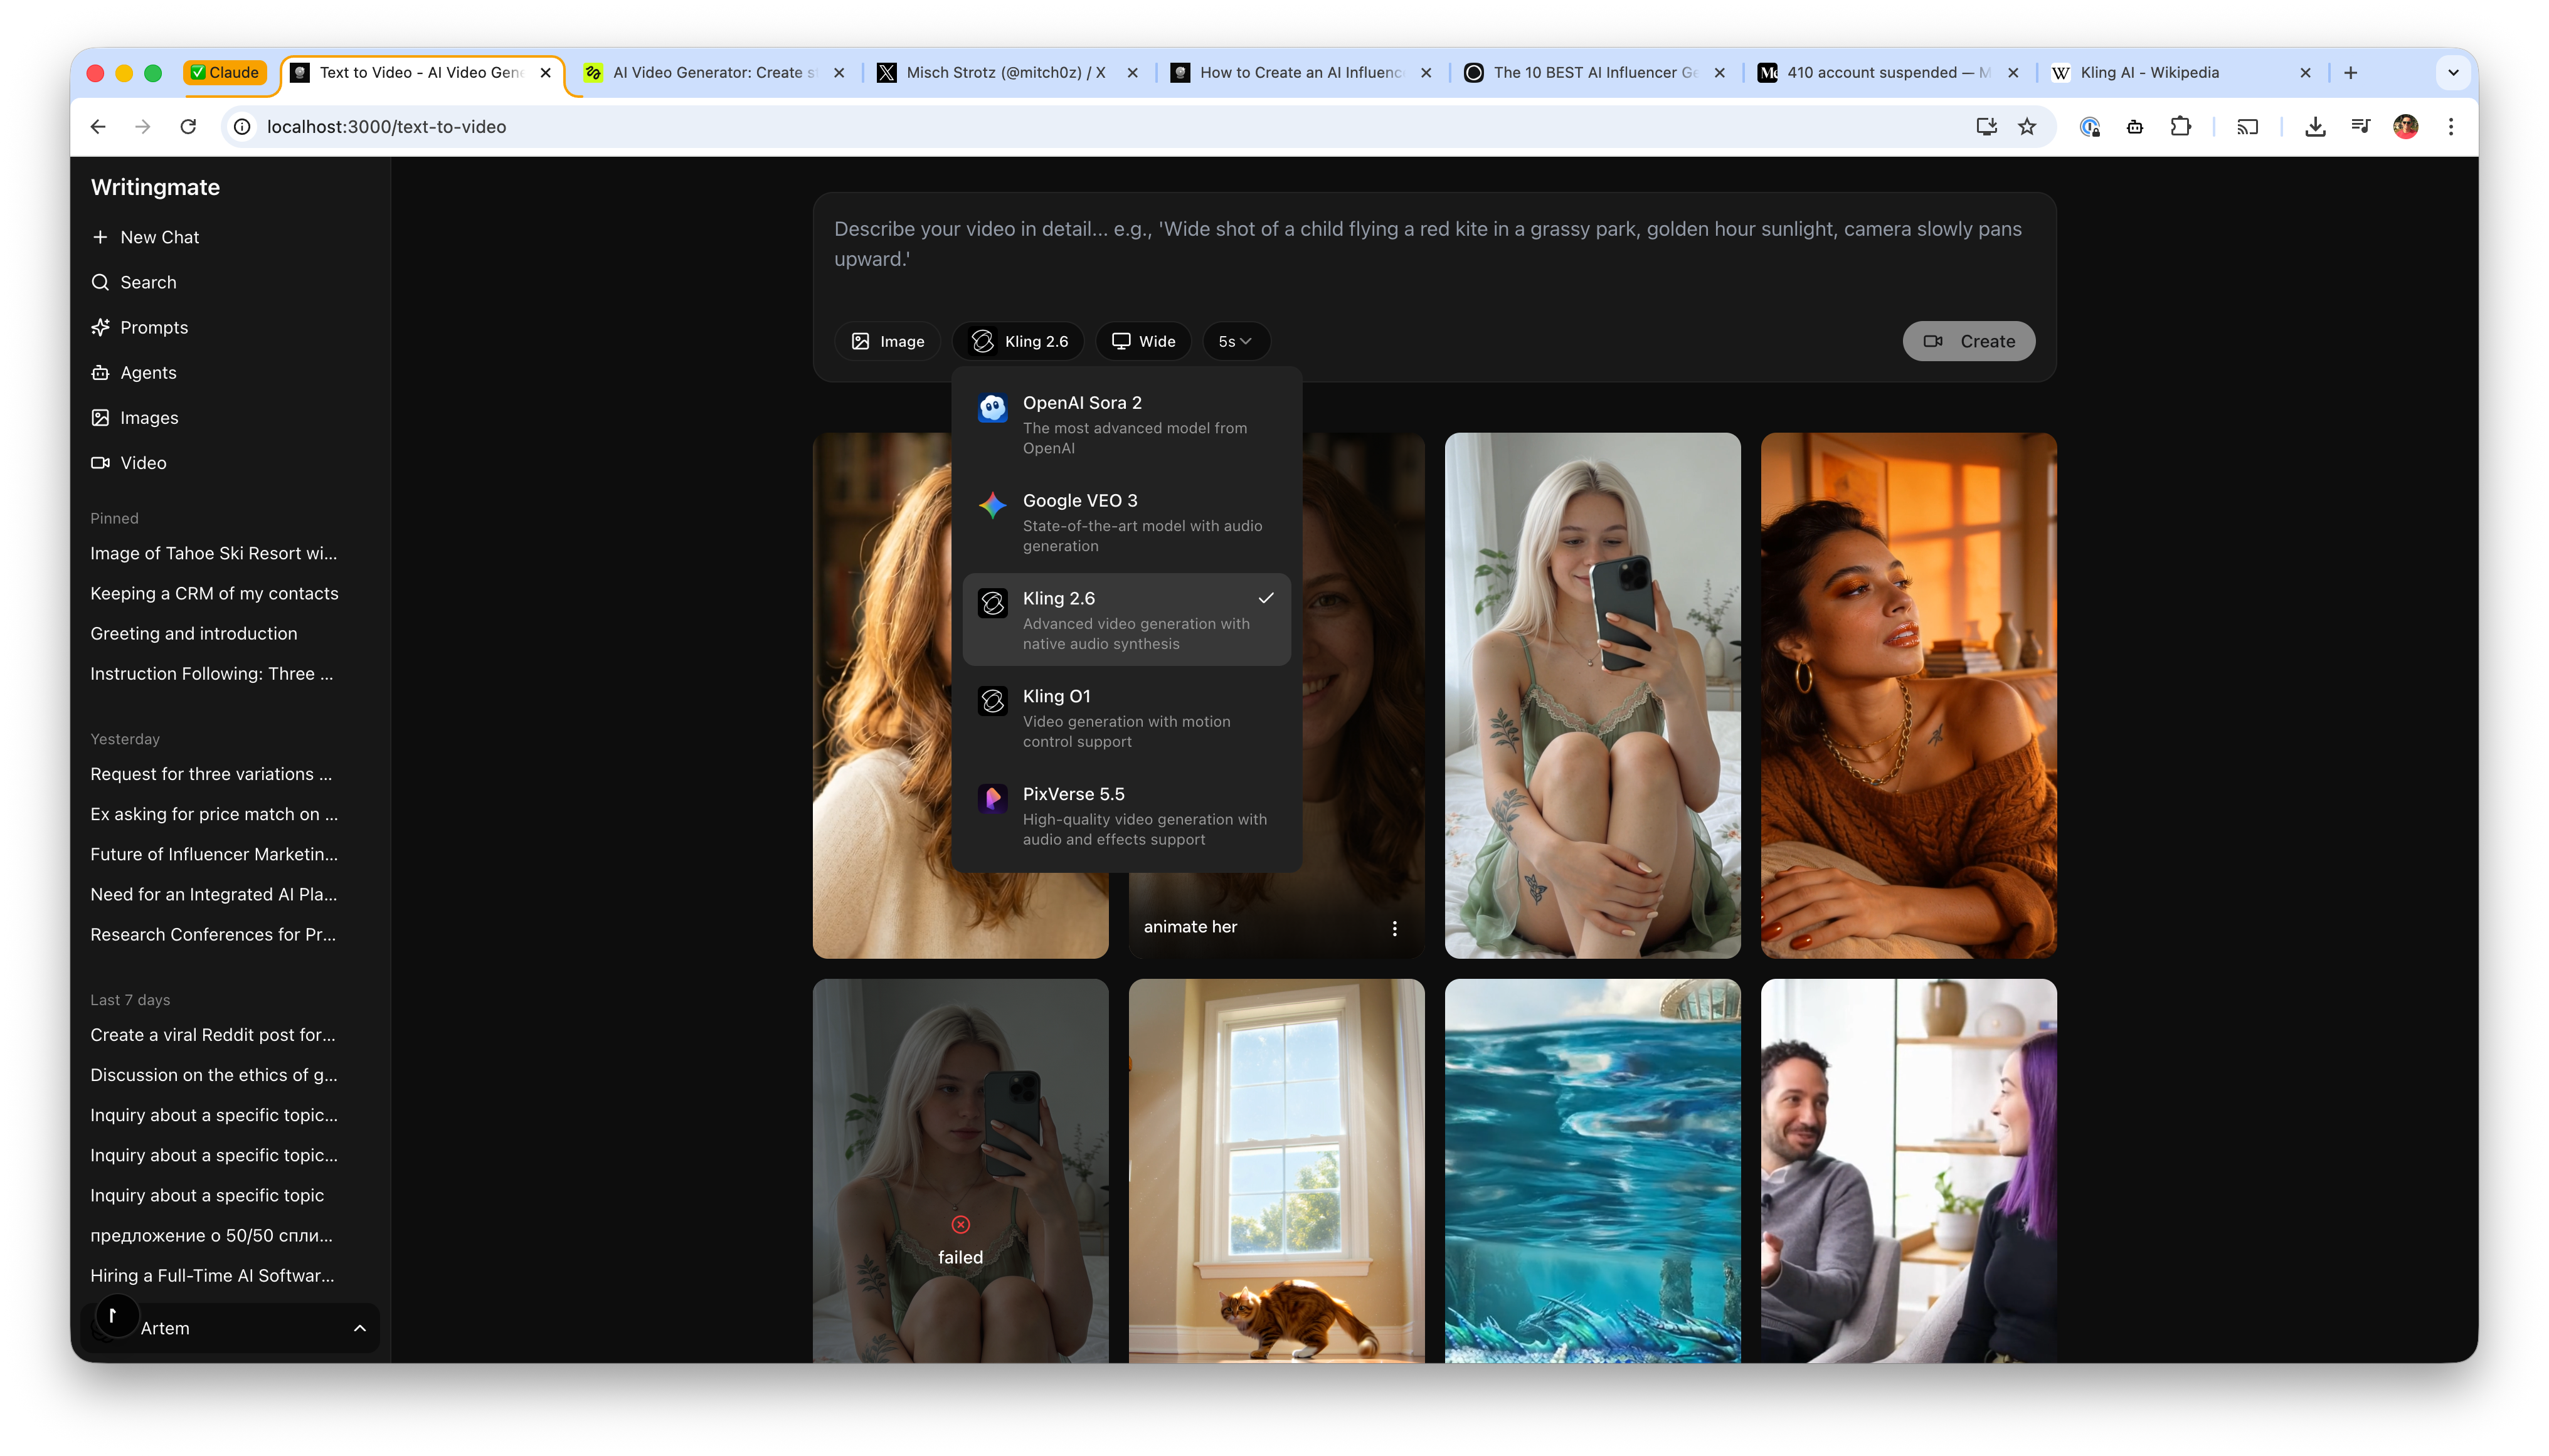
Task: Open the 5s duration dropdown
Action: point(1236,341)
